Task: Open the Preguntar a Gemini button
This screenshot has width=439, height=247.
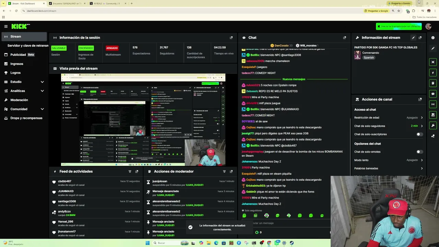Action: click(x=399, y=3)
